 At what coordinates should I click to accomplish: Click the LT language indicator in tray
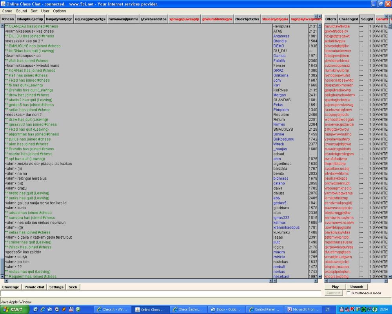tap(327, 309)
